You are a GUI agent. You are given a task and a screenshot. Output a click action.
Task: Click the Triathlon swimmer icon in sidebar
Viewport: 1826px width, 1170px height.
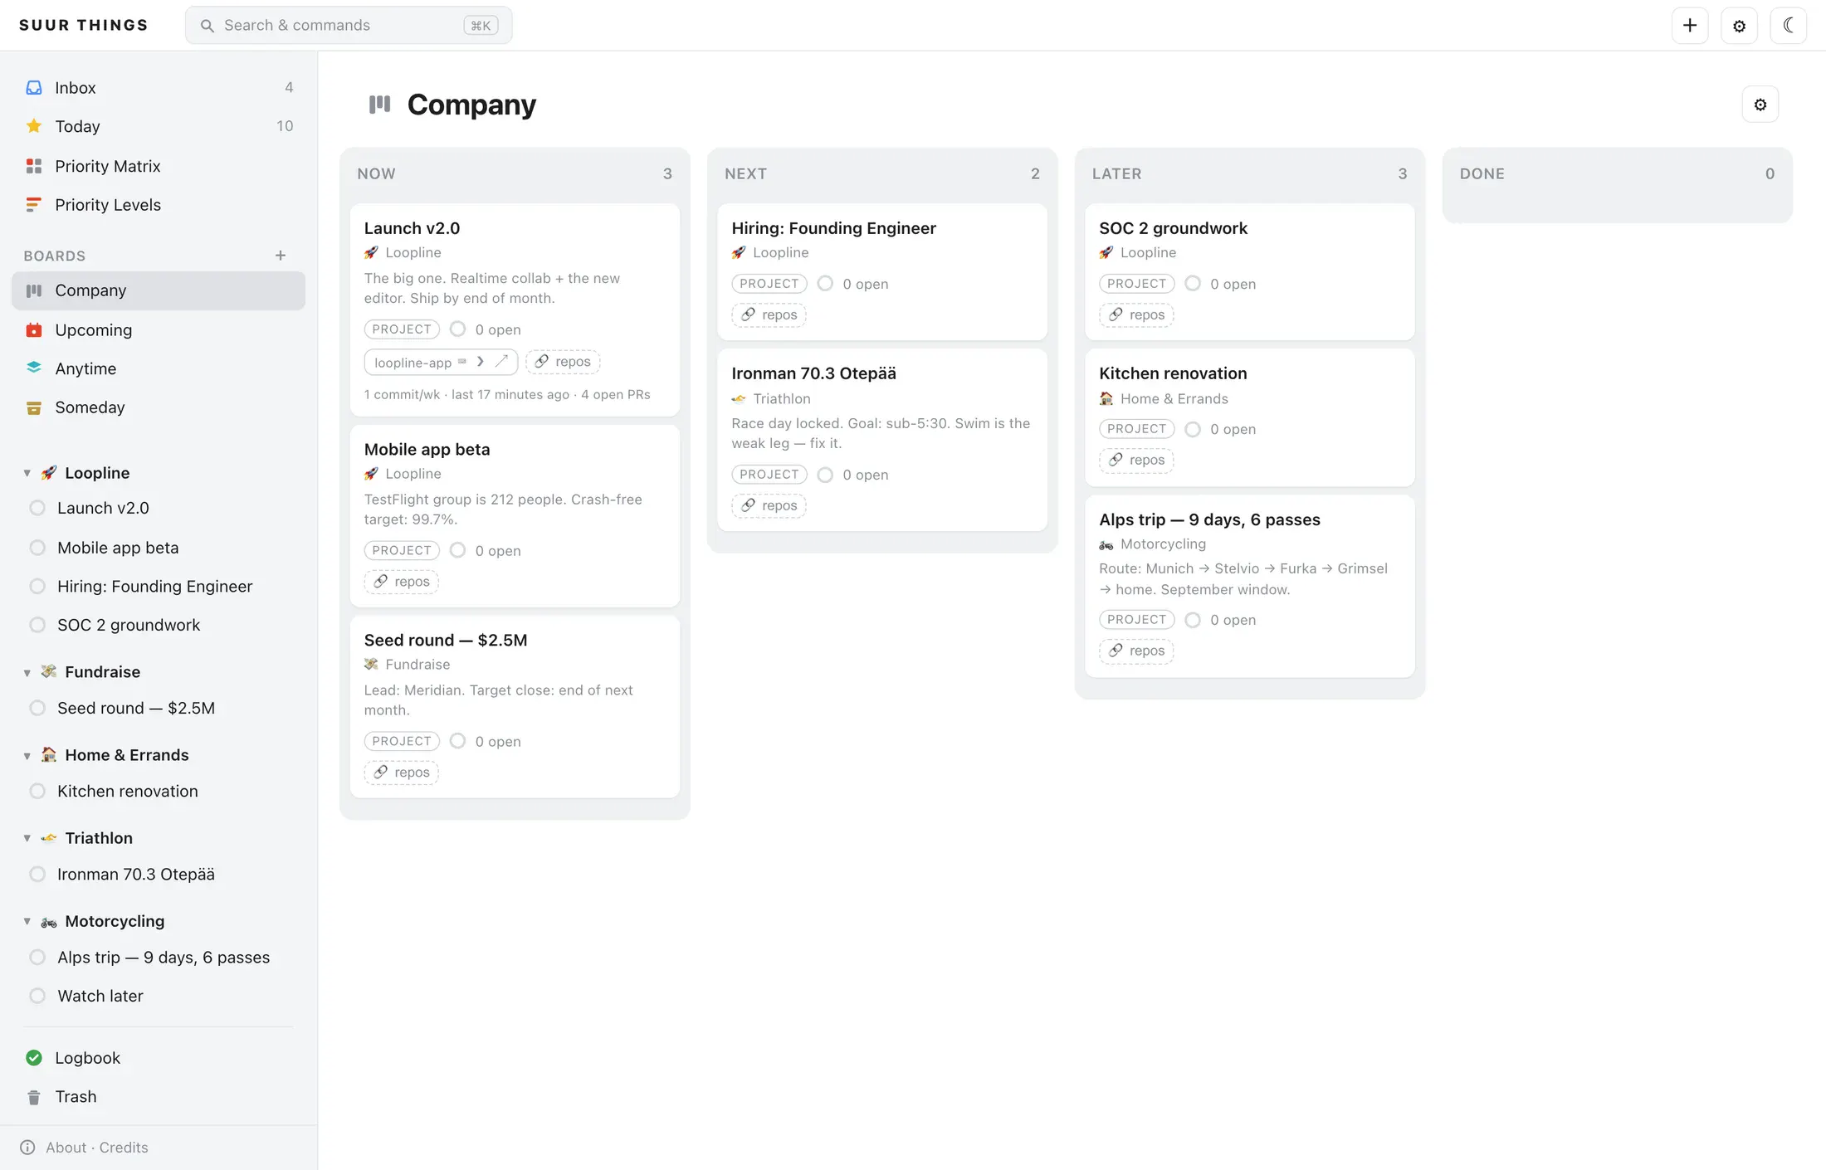point(49,838)
